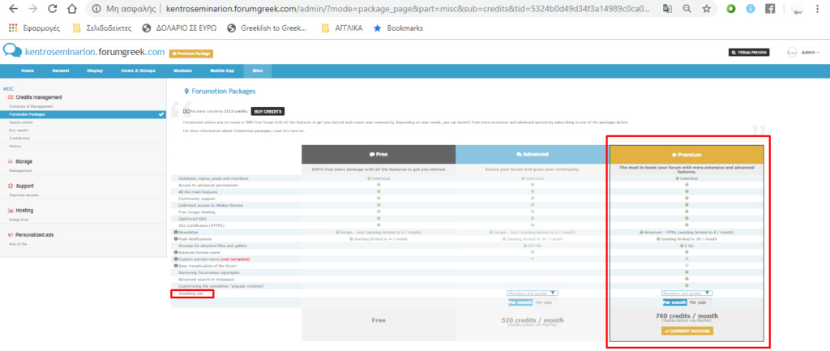The height and width of the screenshot is (351, 830).
Task: Go back using the browser back arrow
Action: (13, 9)
